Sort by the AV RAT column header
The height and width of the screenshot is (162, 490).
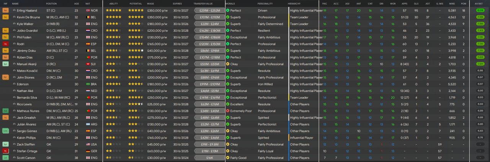click(x=480, y=3)
